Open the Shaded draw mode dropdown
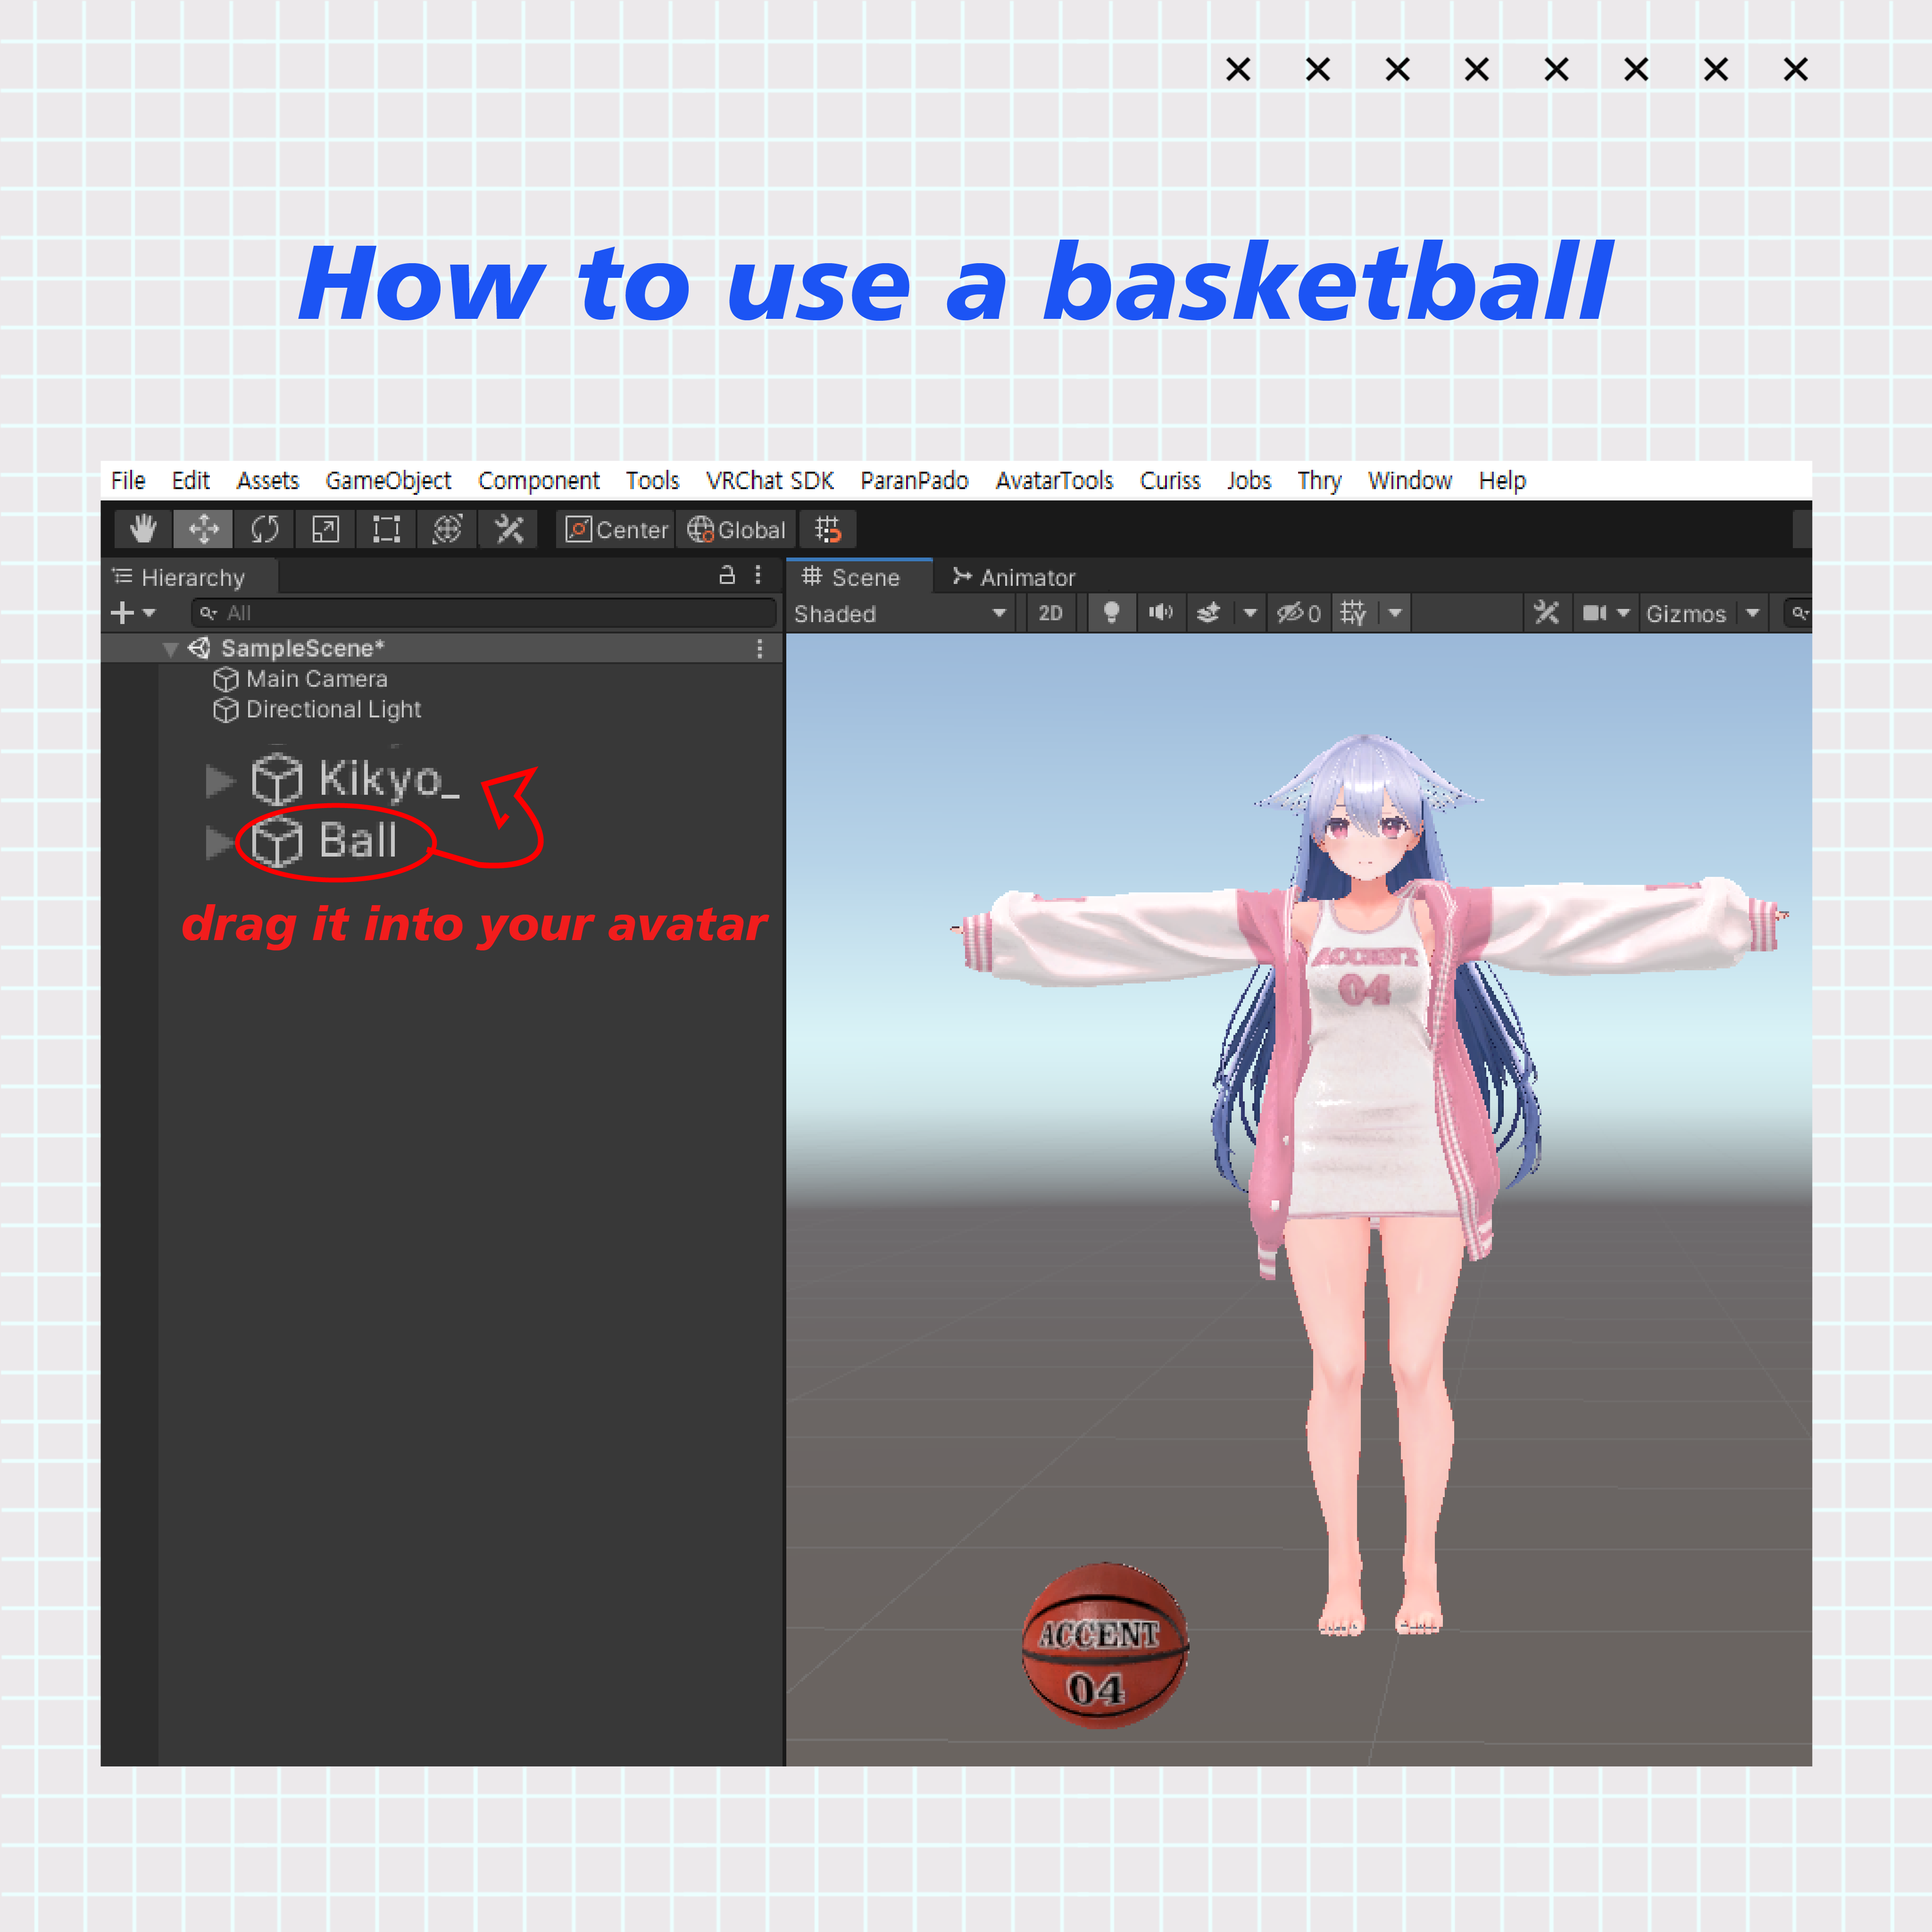This screenshot has height=1932, width=1932. tap(900, 614)
